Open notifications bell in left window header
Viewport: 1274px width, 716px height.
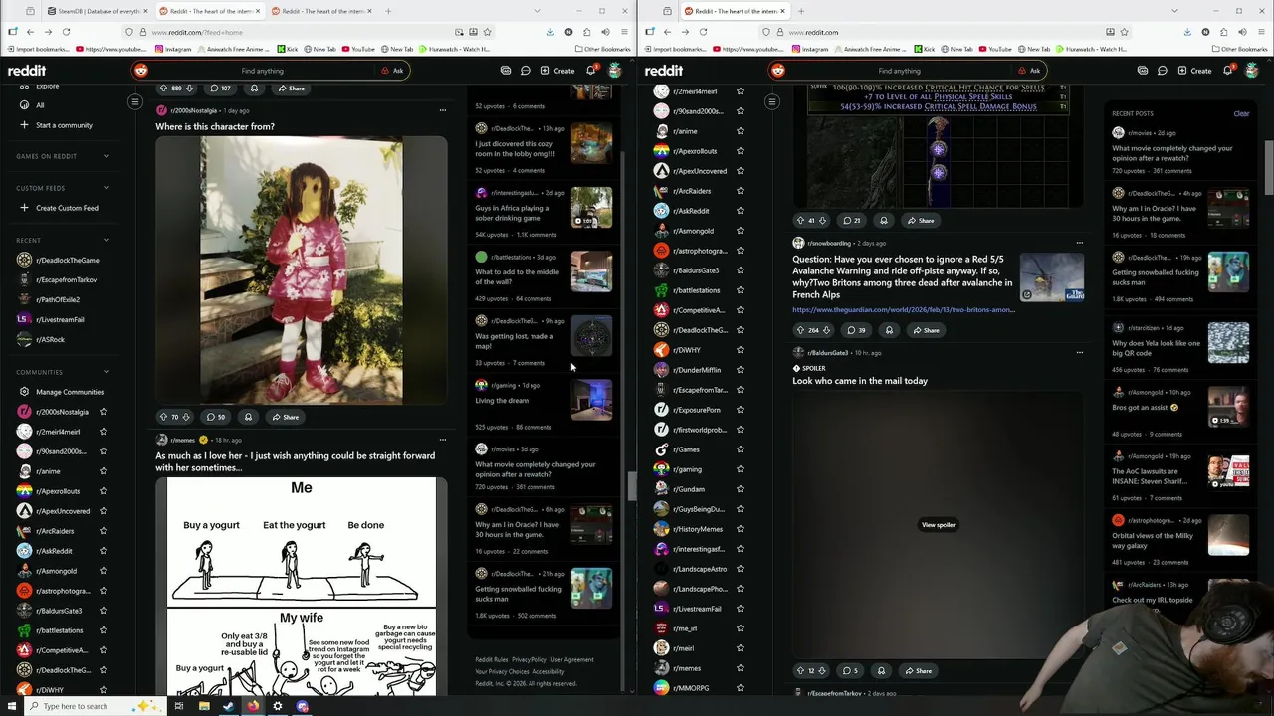click(x=590, y=71)
